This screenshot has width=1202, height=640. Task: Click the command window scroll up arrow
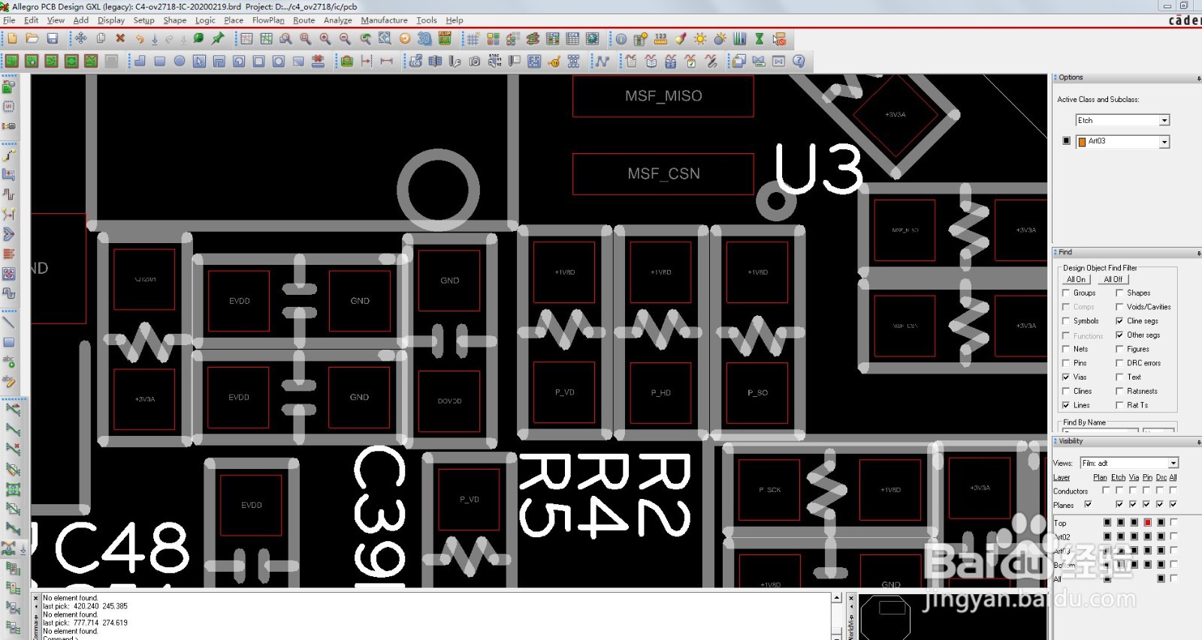point(836,598)
